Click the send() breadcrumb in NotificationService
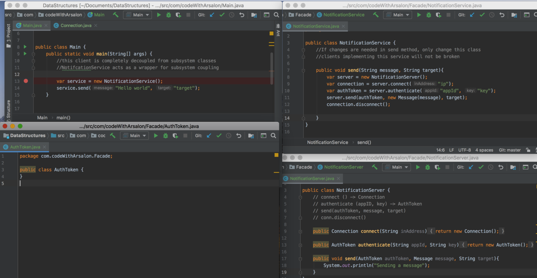Screen dimensions: 537x278 point(364,142)
